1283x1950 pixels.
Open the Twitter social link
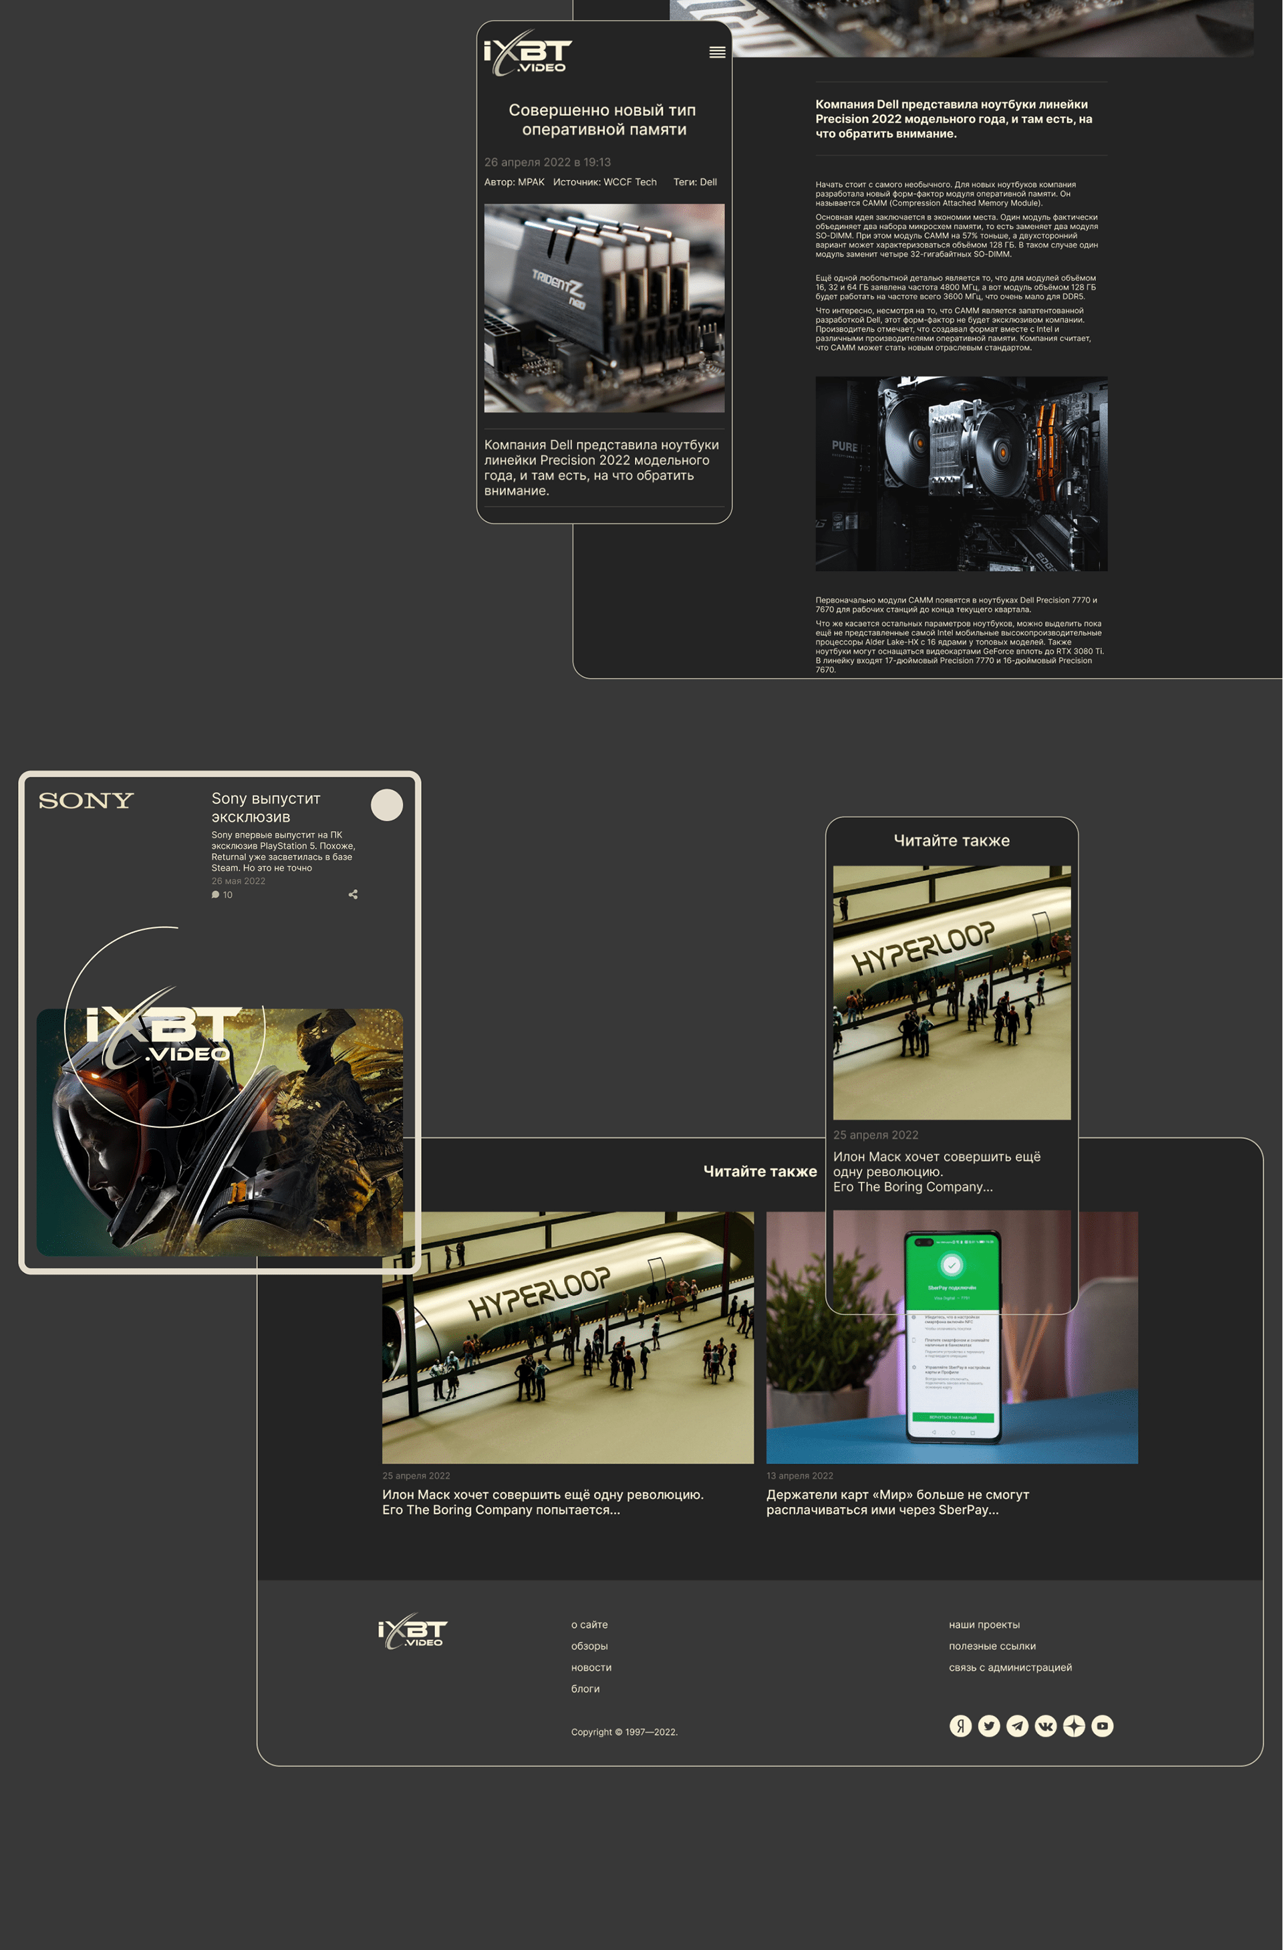point(988,1726)
